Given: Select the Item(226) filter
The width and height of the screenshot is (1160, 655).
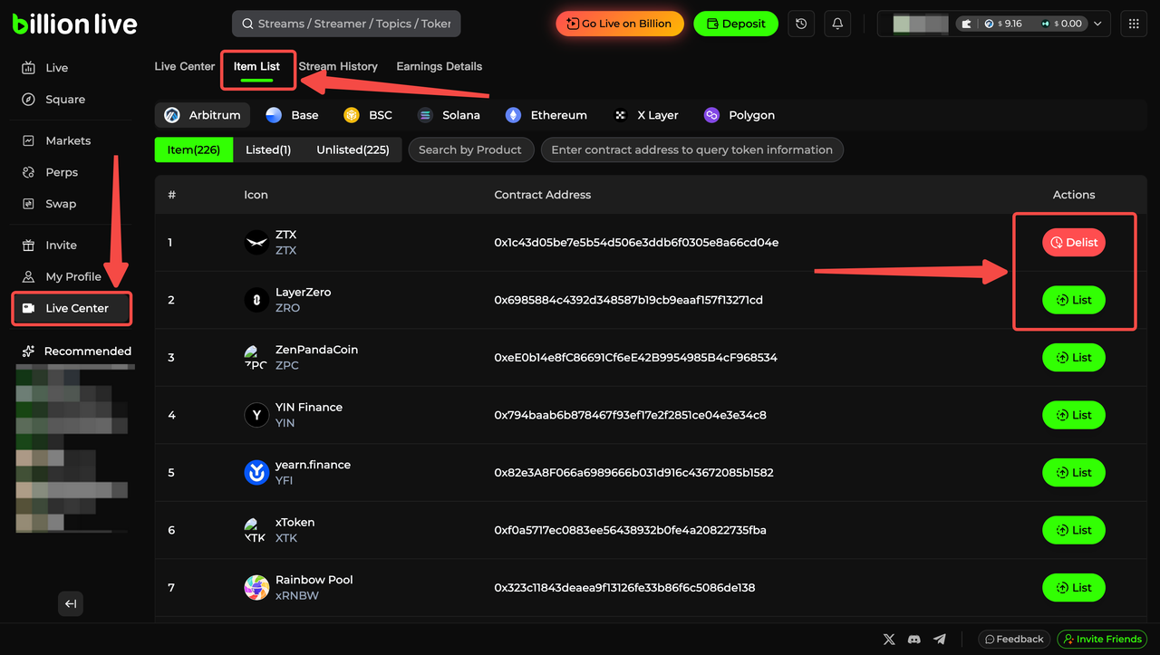Looking at the screenshot, I should (194, 149).
